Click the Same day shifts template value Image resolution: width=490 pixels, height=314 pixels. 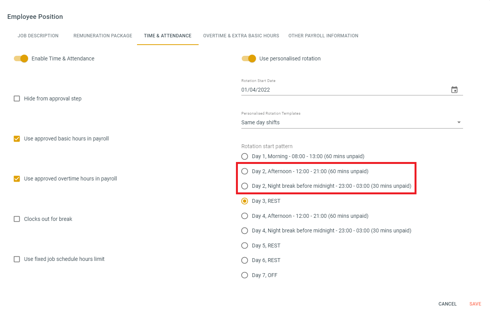click(261, 122)
